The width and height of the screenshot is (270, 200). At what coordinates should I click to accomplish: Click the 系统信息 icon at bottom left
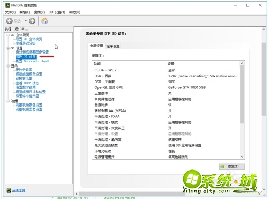(x=9, y=190)
